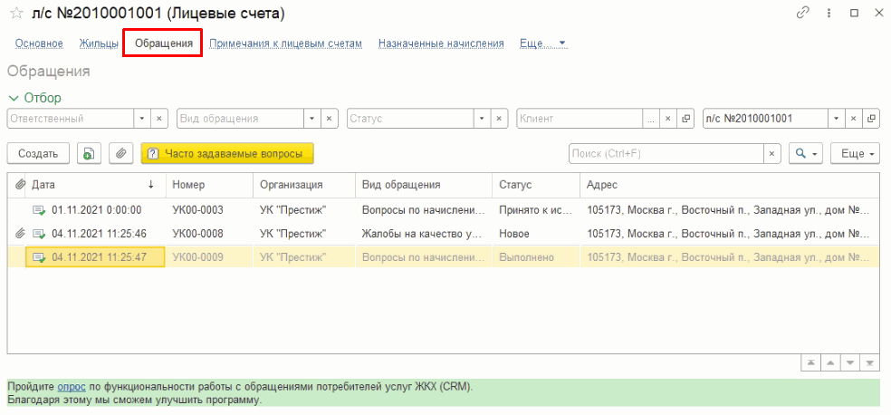Open the Назначенные начисления tab

(441, 43)
